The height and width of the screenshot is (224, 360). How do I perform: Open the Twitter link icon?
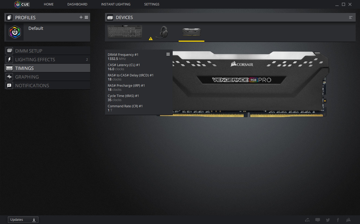pos(328,220)
